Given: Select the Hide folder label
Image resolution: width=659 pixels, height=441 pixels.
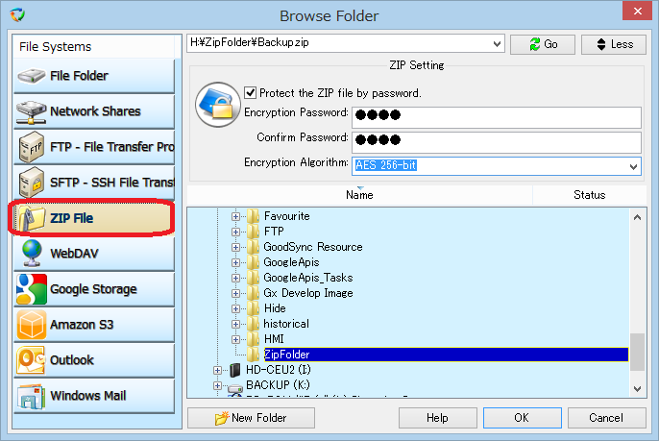Looking at the screenshot, I should point(275,308).
